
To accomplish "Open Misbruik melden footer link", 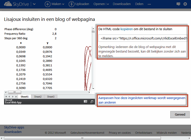I will click(x=167, y=133).
